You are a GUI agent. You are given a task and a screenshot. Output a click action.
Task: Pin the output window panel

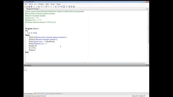[x=147, y=65]
